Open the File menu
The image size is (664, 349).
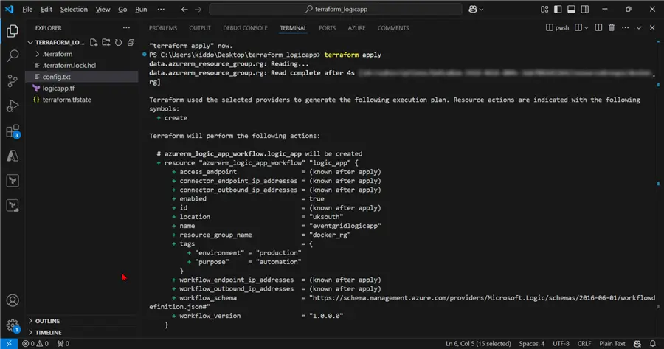click(x=27, y=9)
